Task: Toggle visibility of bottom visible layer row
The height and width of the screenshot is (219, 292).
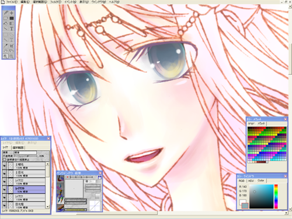Action: (5, 205)
